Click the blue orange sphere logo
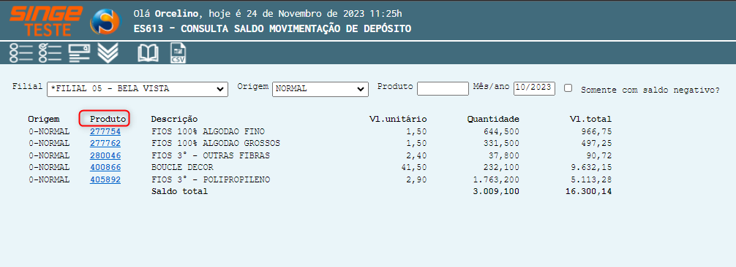Screen dimensions: 736x267 click(105, 21)
